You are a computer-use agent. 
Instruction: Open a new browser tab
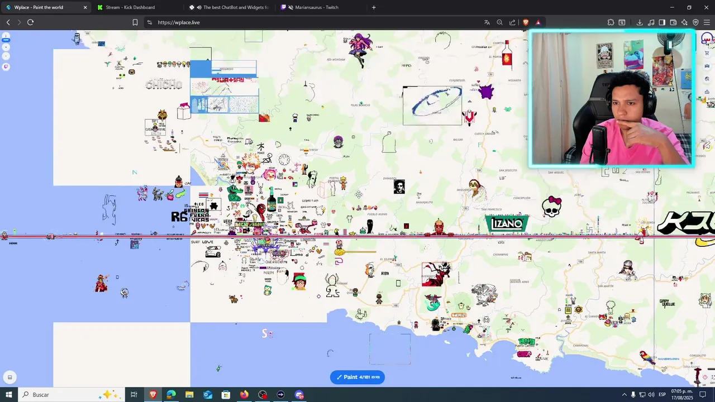point(374,7)
